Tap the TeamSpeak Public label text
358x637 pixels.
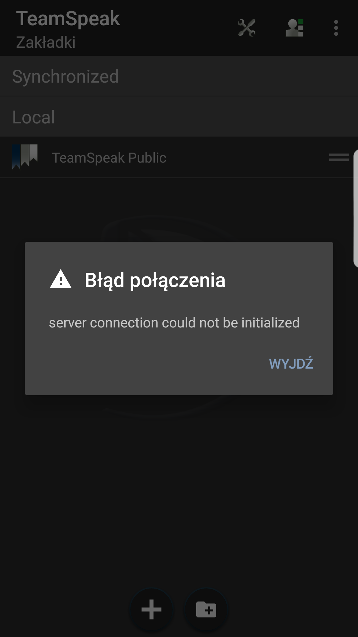[109, 158]
